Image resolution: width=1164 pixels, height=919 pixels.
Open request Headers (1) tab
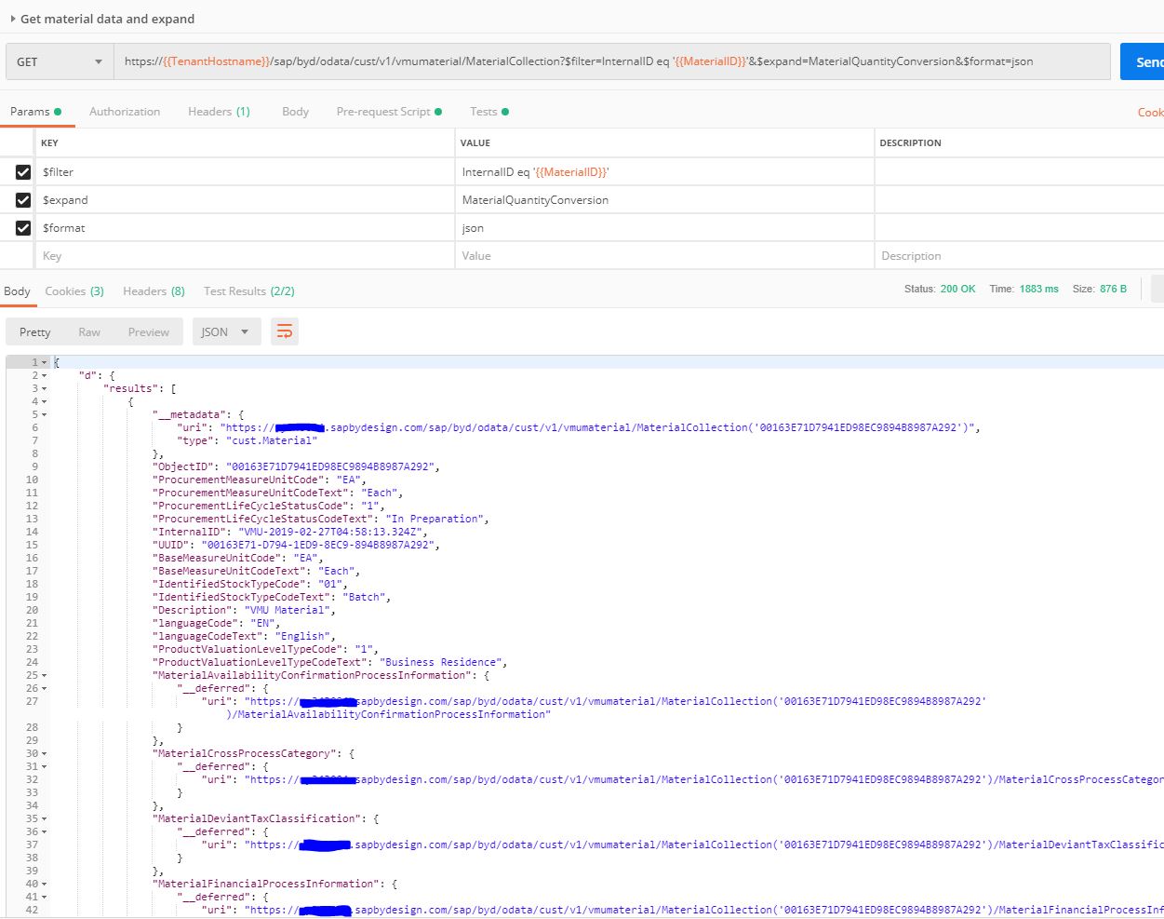coord(219,112)
